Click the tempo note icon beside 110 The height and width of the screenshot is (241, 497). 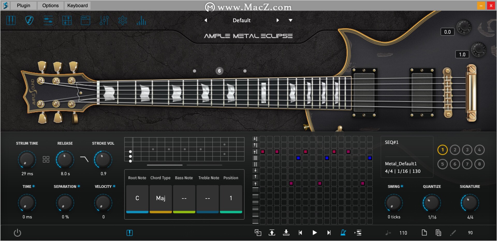point(388,233)
